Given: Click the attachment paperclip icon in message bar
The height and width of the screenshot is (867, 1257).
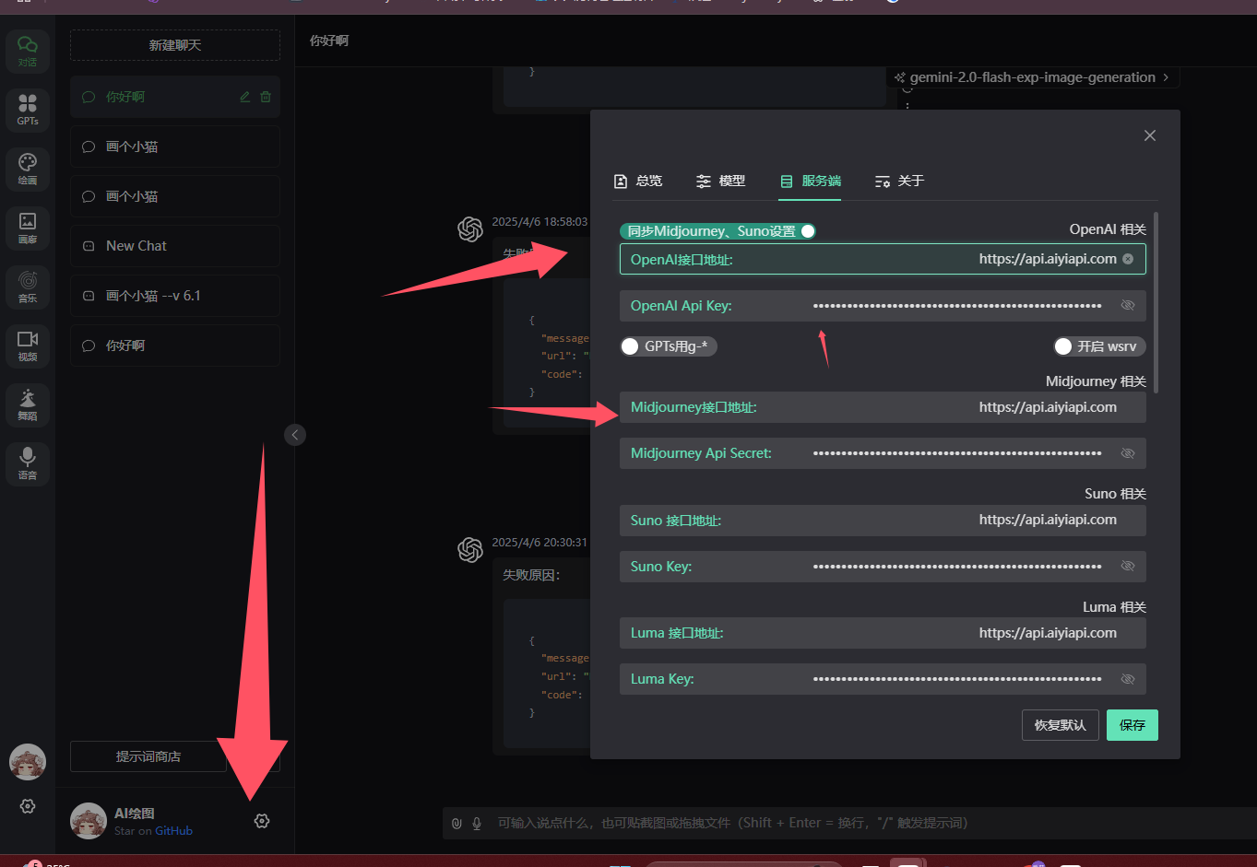Looking at the screenshot, I should click(x=457, y=823).
